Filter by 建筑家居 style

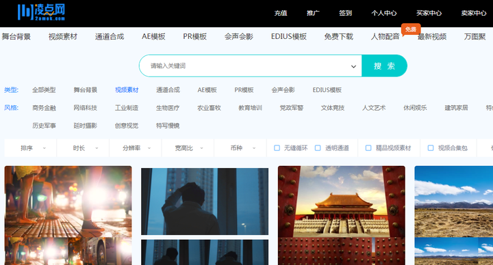(456, 108)
